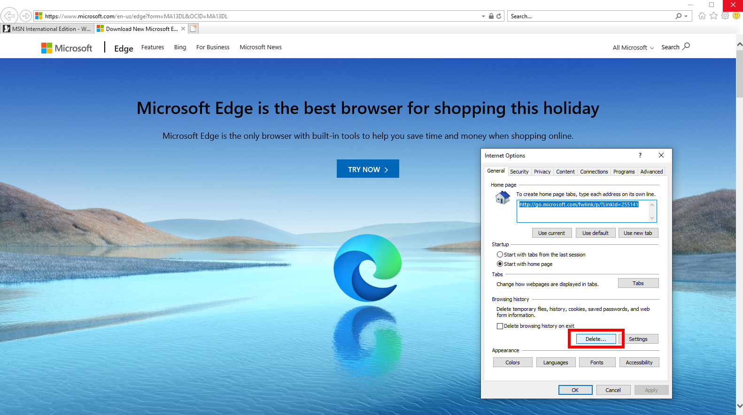This screenshot has width=743, height=415.
Task: Select 'Start with tabs from the last session'
Action: (x=500, y=255)
